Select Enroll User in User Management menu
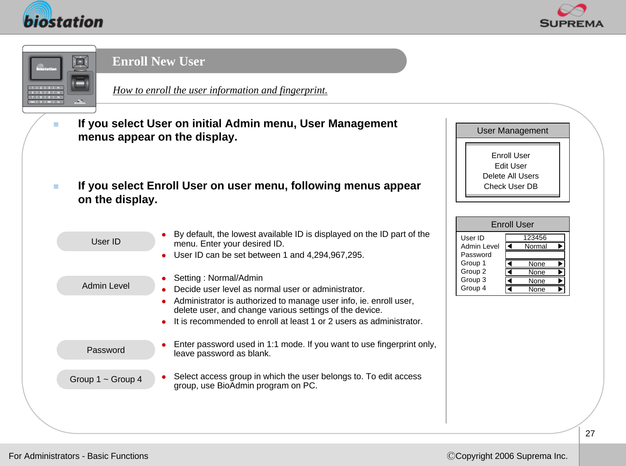 click(x=510, y=156)
